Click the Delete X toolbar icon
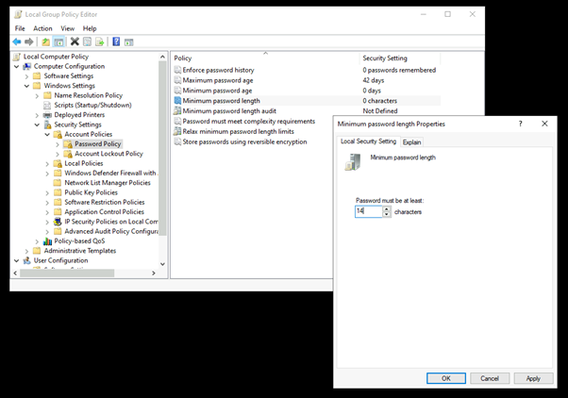The height and width of the screenshot is (398, 568). pos(75,42)
